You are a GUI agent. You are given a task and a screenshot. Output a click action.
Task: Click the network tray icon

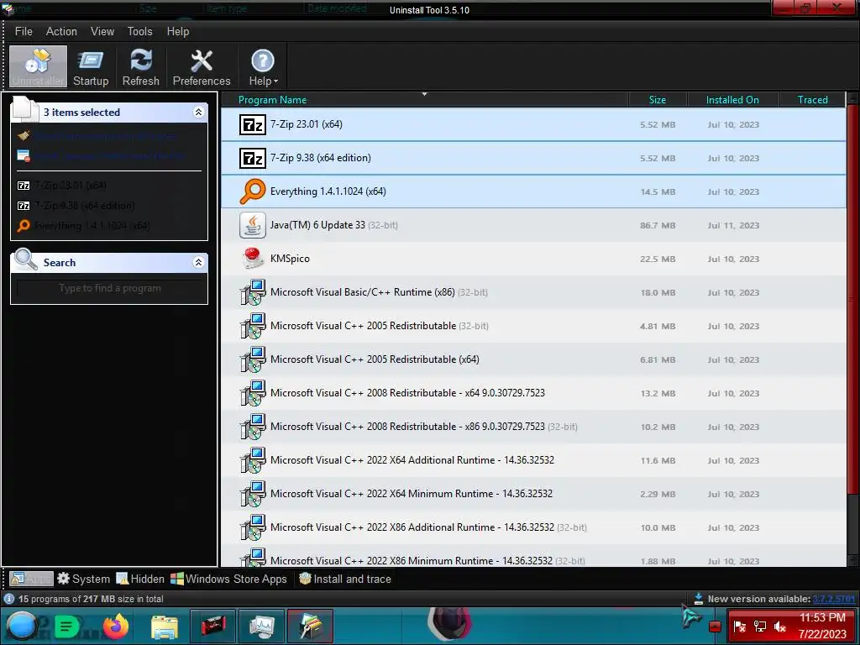tap(759, 627)
